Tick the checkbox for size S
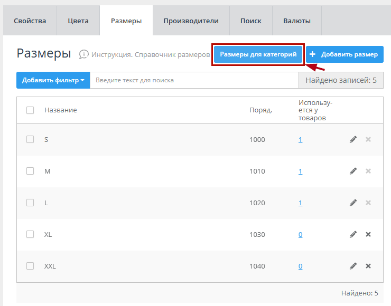 30,139
